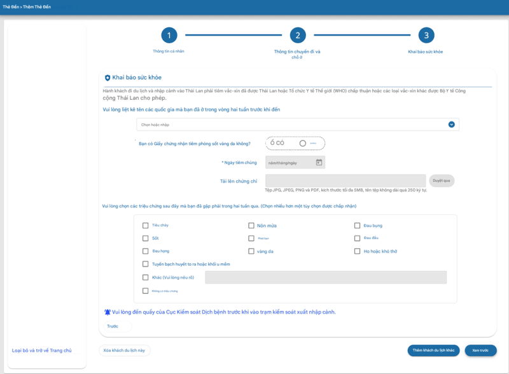
Task: Click the shield icon beside Khai báo sức khỏe
Action: [x=108, y=78]
